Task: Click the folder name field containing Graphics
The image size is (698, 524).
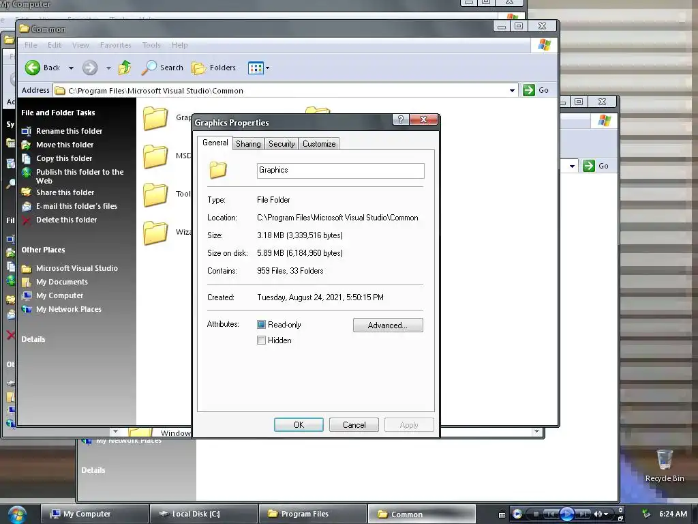Action: pyautogui.click(x=341, y=171)
